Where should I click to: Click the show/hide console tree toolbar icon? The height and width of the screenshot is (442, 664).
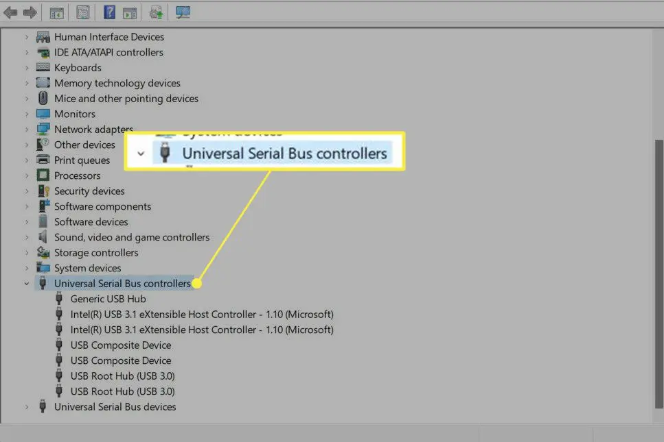pyautogui.click(x=56, y=13)
